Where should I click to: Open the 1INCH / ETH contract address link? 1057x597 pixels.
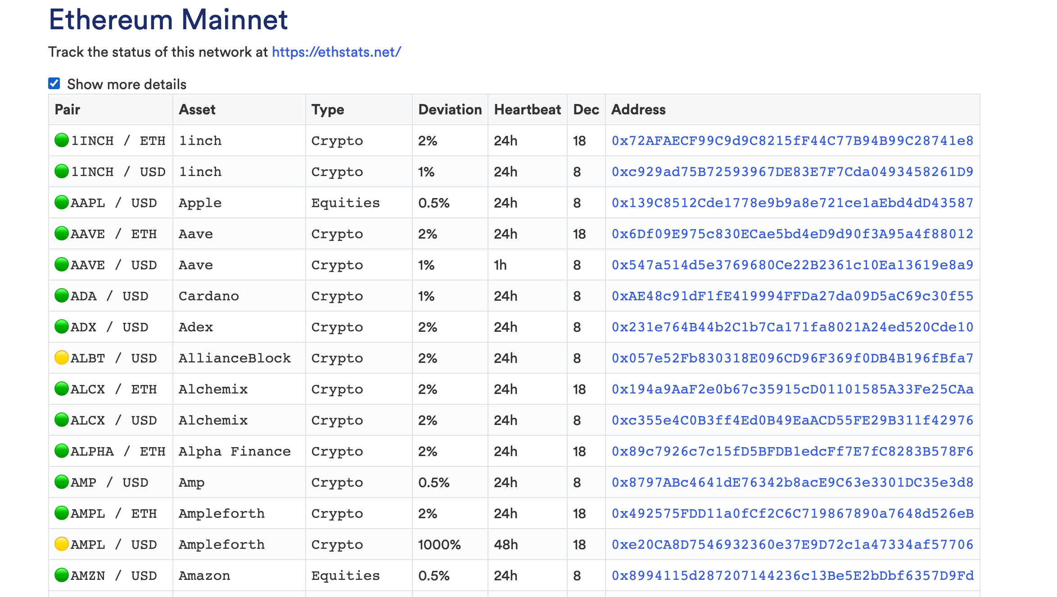pyautogui.click(x=792, y=141)
